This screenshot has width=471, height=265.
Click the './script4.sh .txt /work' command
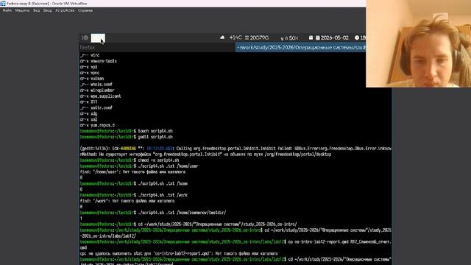(x=163, y=195)
